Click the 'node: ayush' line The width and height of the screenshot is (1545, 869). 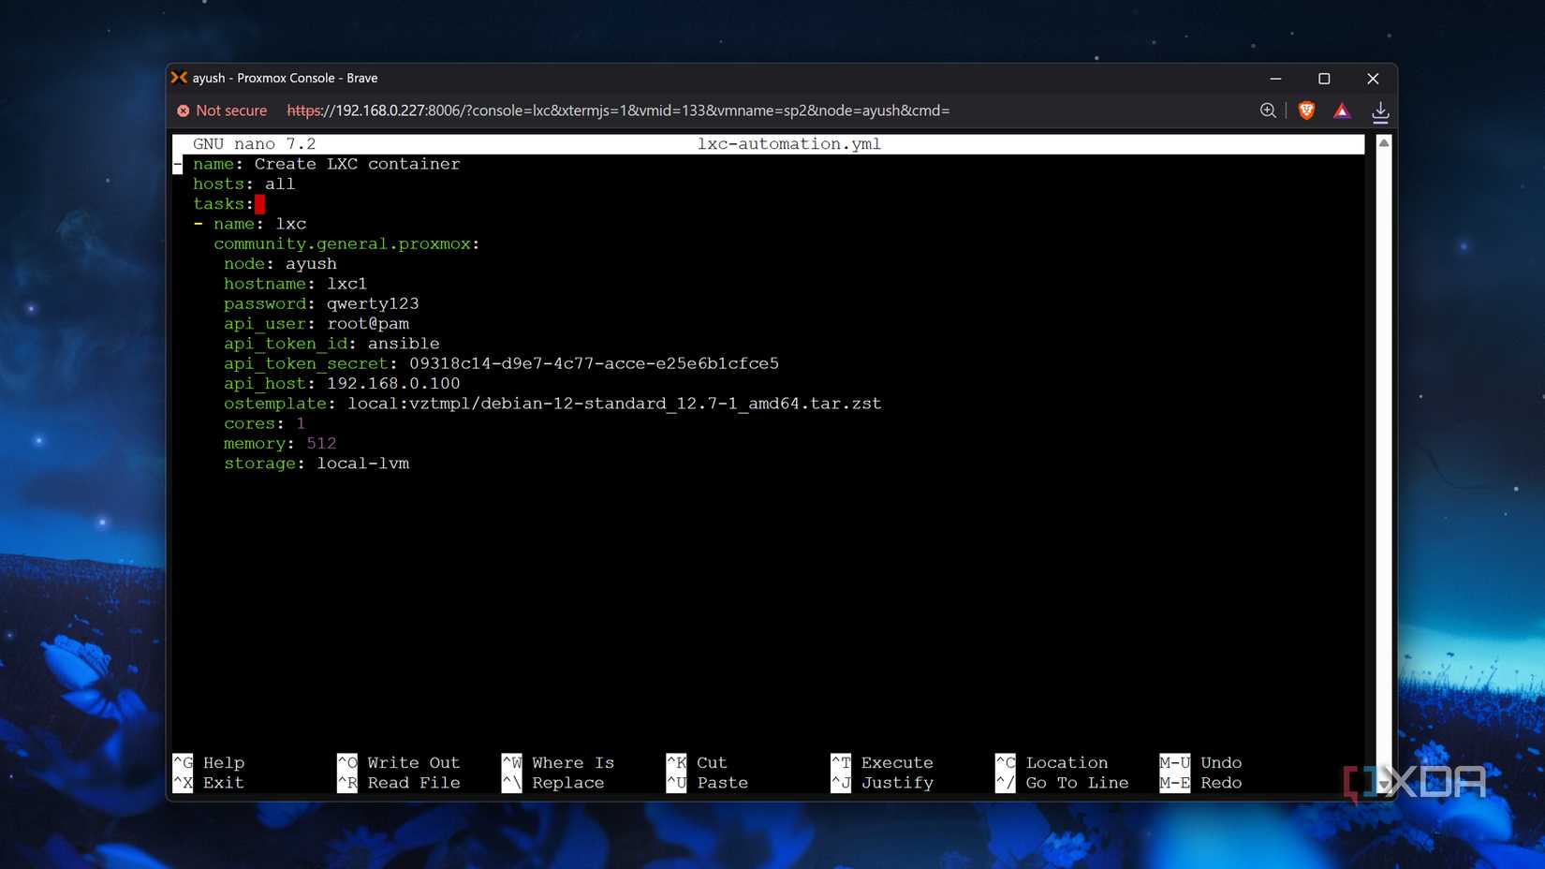pos(280,264)
